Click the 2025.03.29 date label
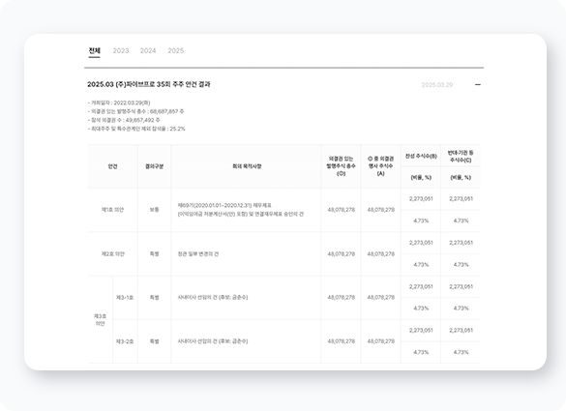This screenshot has width=566, height=411. [437, 85]
